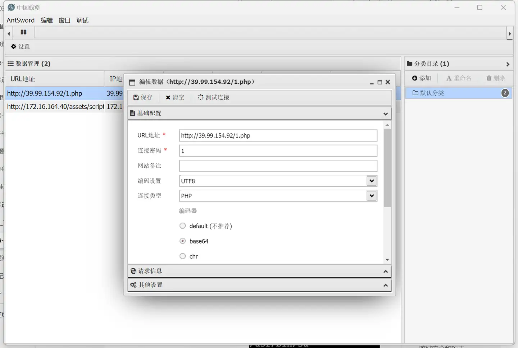Click the 编辑数据 dialog title icon
This screenshot has width=518, height=348.
(132, 82)
